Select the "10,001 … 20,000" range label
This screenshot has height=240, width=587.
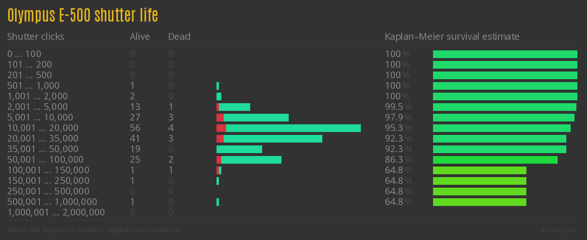[42, 128]
